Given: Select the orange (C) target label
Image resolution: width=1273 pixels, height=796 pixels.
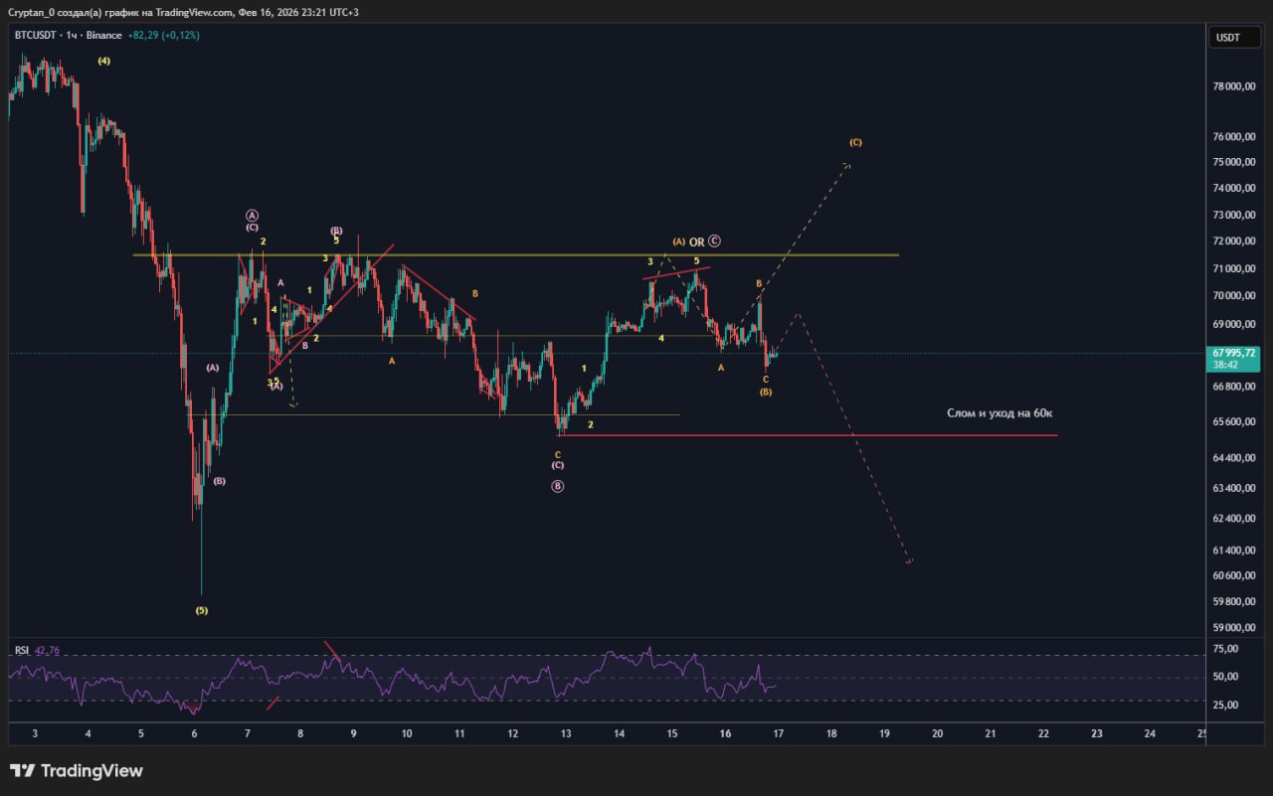Looking at the screenshot, I should tap(855, 142).
